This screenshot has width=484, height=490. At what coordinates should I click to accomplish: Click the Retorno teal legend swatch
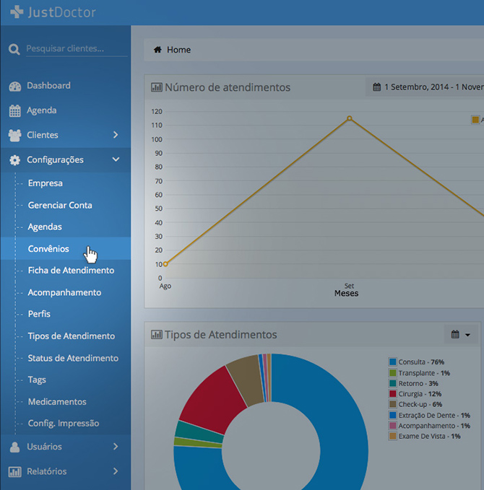pos(393,383)
